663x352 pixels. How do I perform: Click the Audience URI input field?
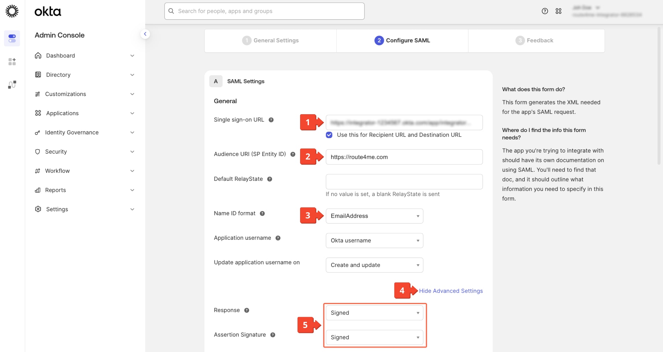click(x=404, y=157)
